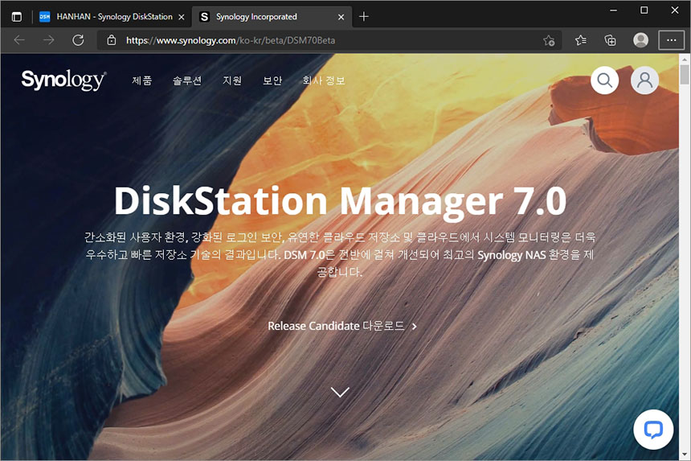
Task: Minimize the browser window
Action: point(613,10)
